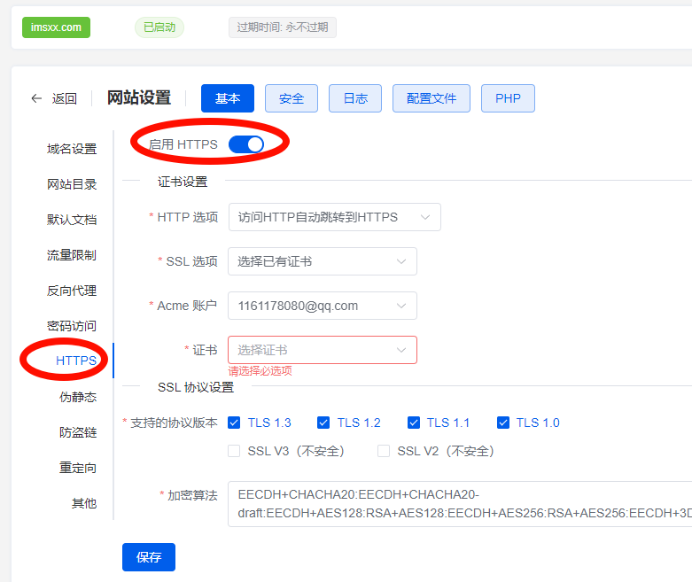Image resolution: width=692 pixels, height=582 pixels.
Task: Click the 过期时间: 永不过期 label
Action: click(x=283, y=27)
